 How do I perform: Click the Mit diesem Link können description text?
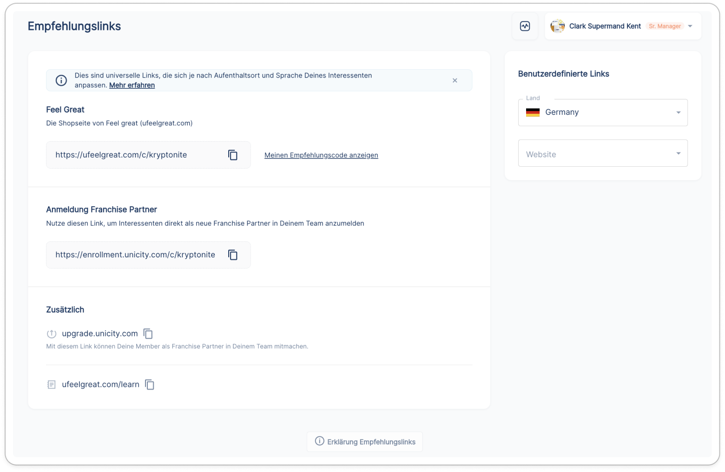[x=177, y=347]
